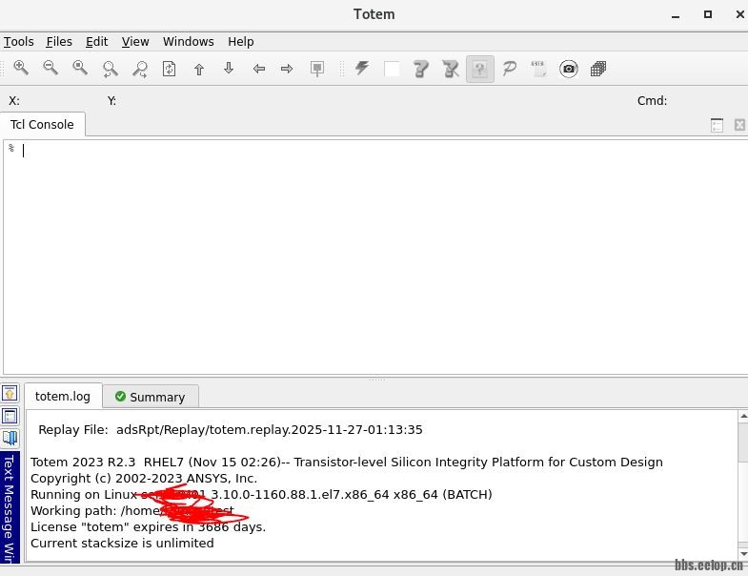Open the Windows menu

tap(188, 41)
